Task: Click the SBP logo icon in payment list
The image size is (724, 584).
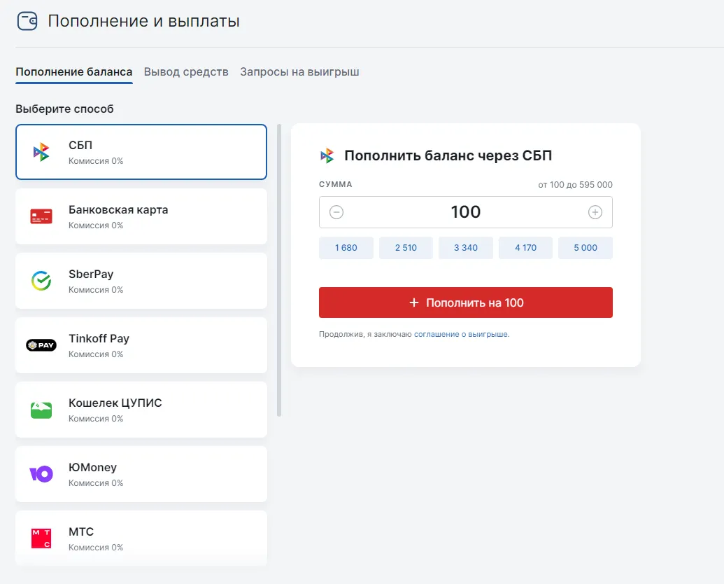Action: (41, 152)
